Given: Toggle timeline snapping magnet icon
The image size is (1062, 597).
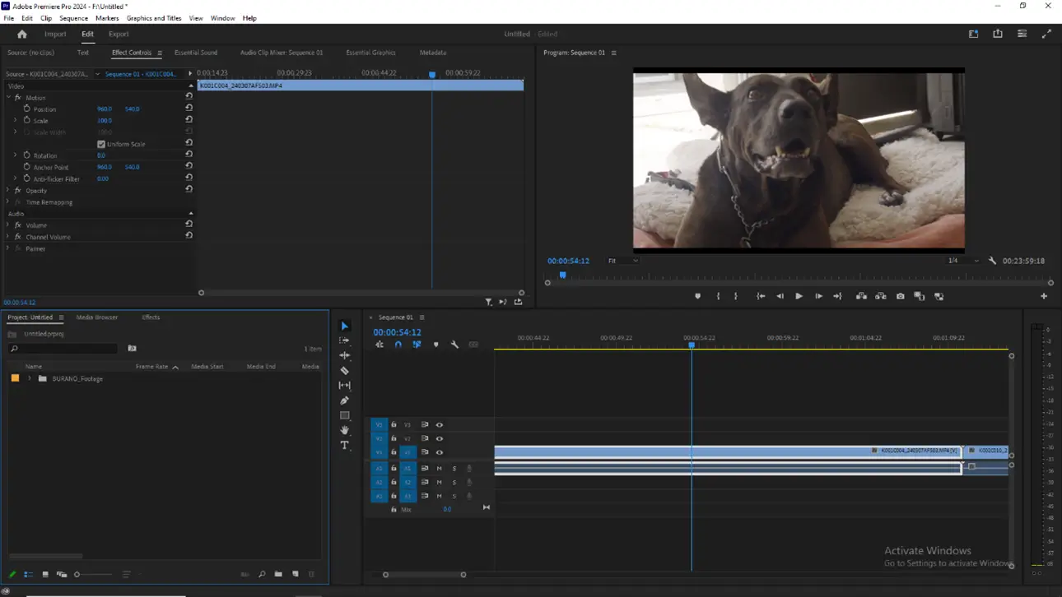Looking at the screenshot, I should (398, 345).
